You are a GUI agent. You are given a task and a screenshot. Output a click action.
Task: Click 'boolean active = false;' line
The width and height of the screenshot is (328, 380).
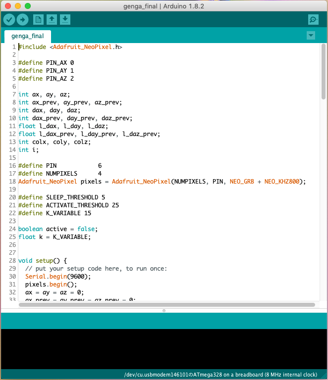click(58, 229)
